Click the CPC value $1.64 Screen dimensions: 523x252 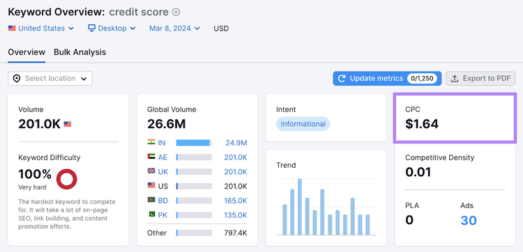tap(422, 124)
